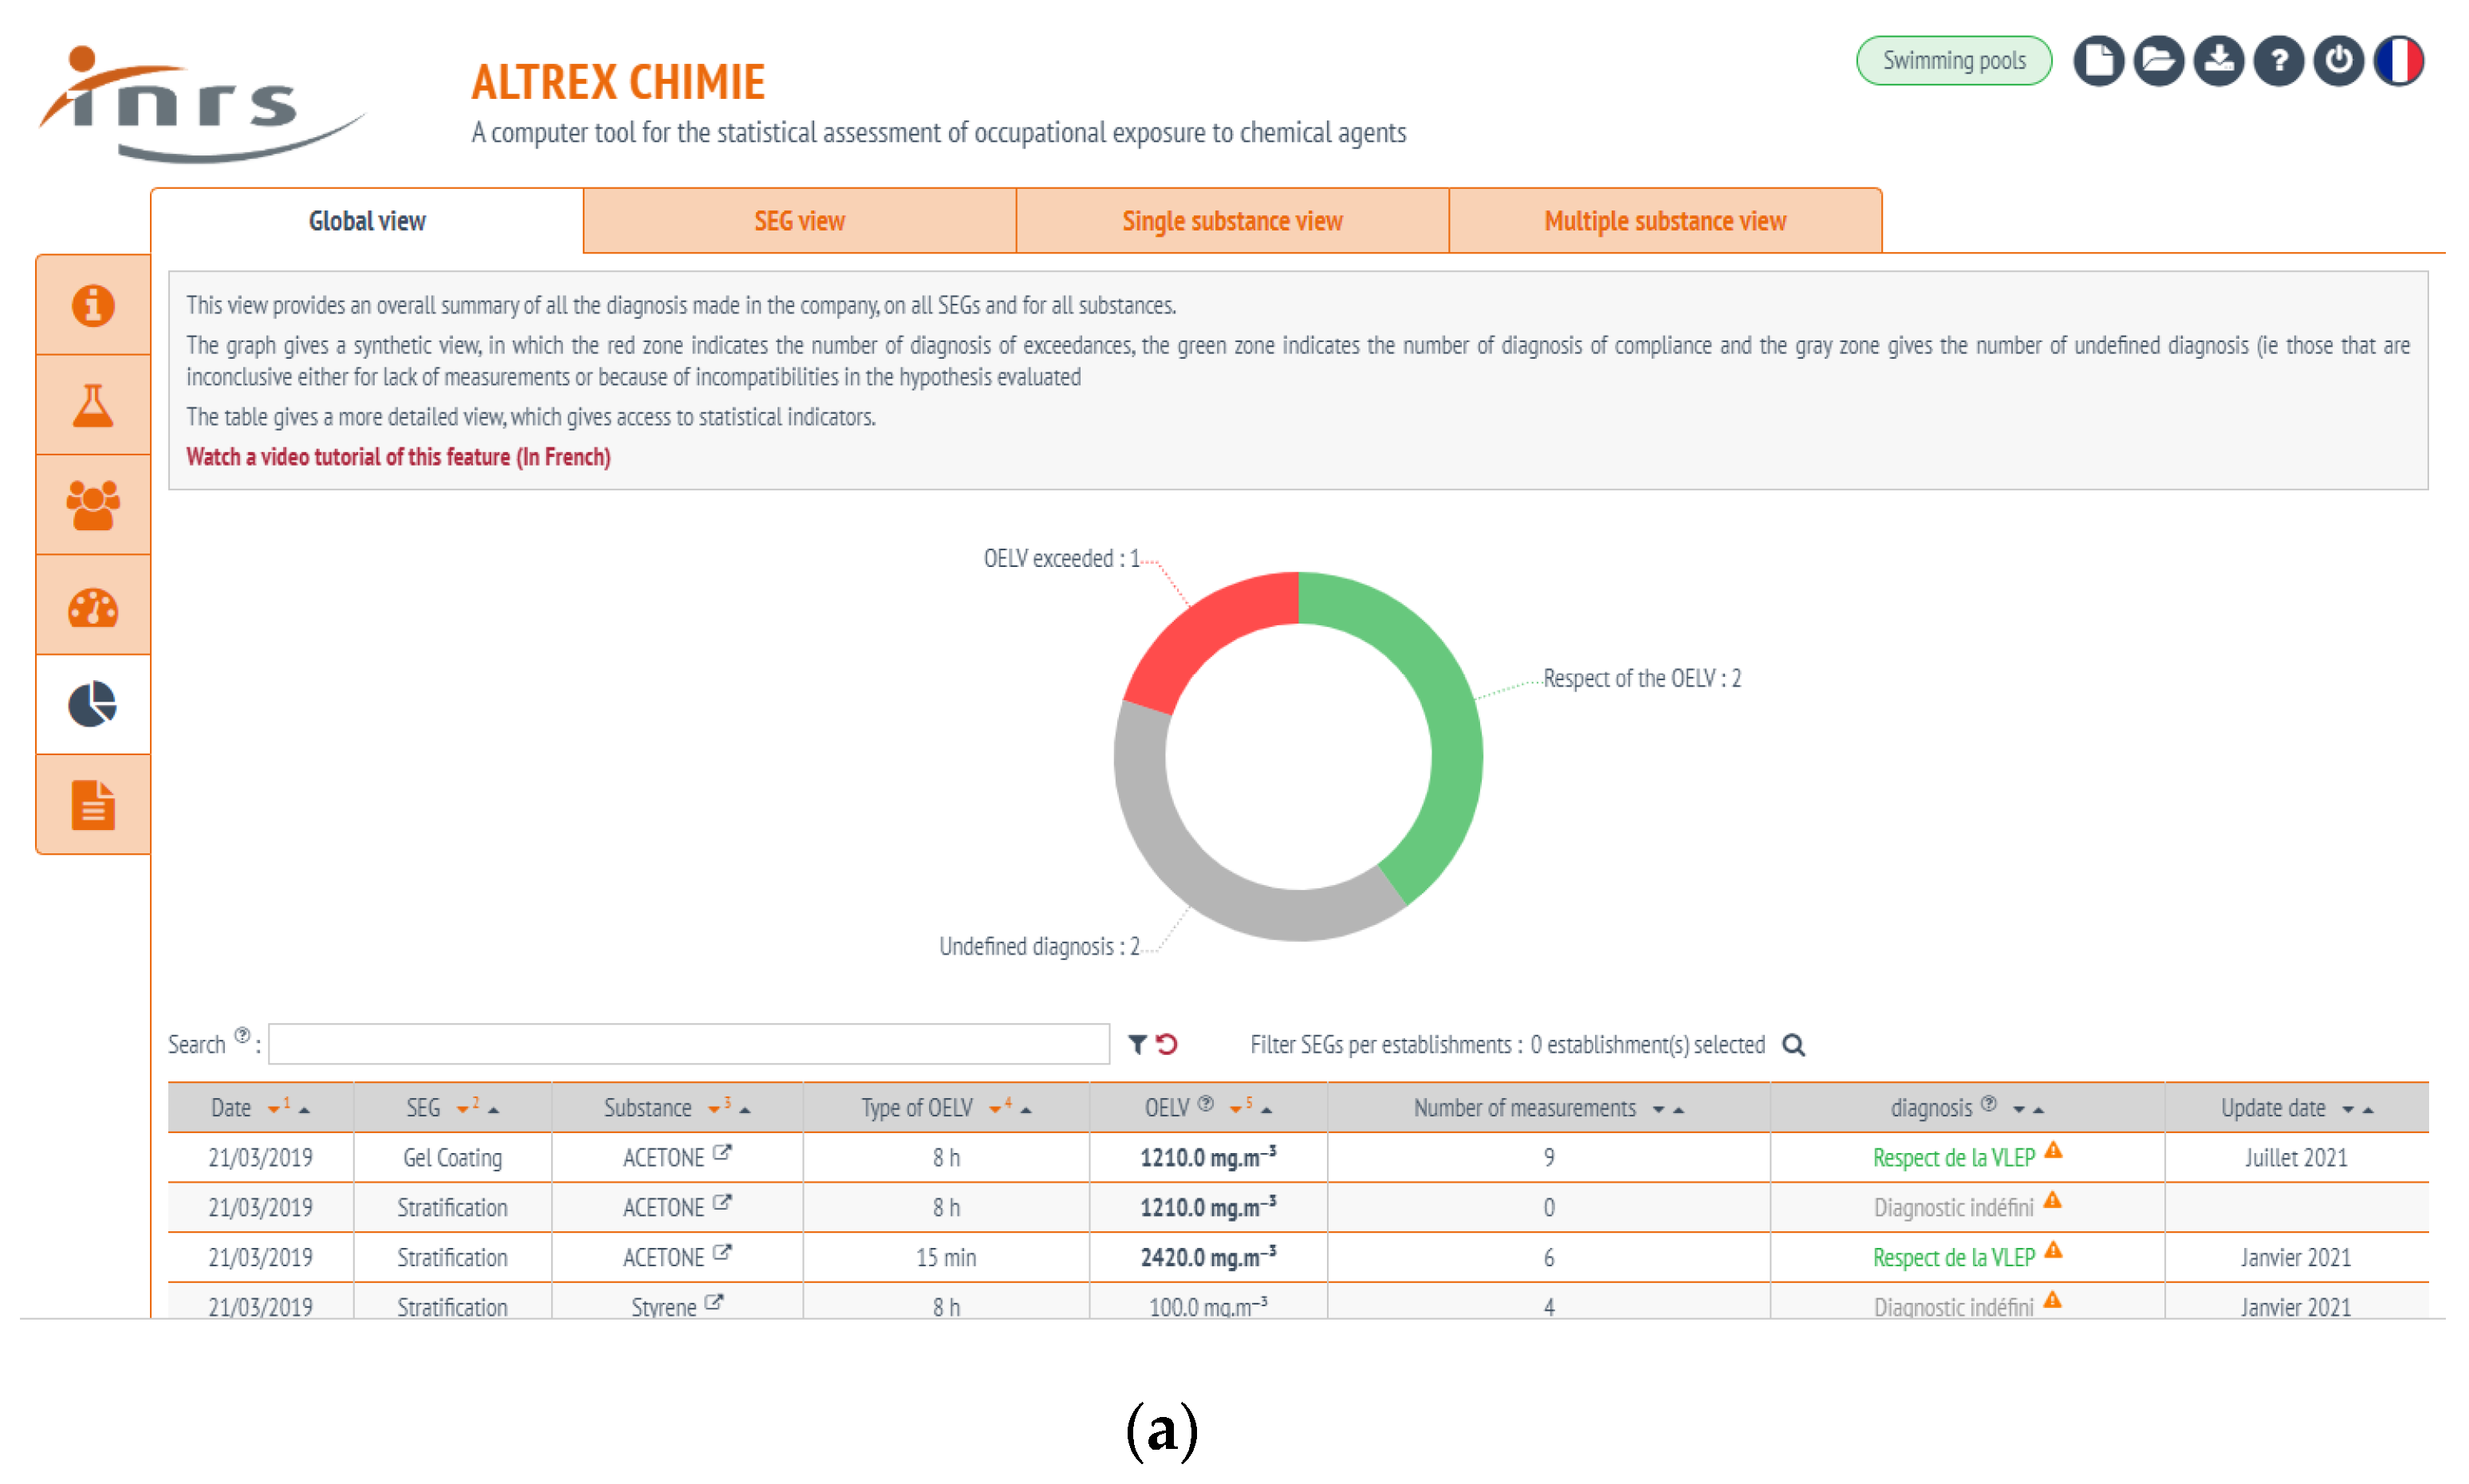Image resolution: width=2469 pixels, height=1484 pixels.
Task: Sort the Date column descending arrow
Action: tap(273, 1109)
